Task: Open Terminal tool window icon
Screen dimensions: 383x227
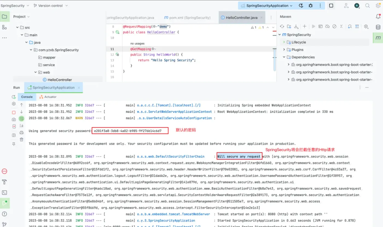Action: 4,193
